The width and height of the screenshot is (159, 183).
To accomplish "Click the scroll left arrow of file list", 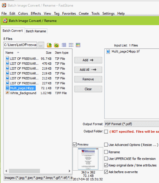I will coord(6,171).
